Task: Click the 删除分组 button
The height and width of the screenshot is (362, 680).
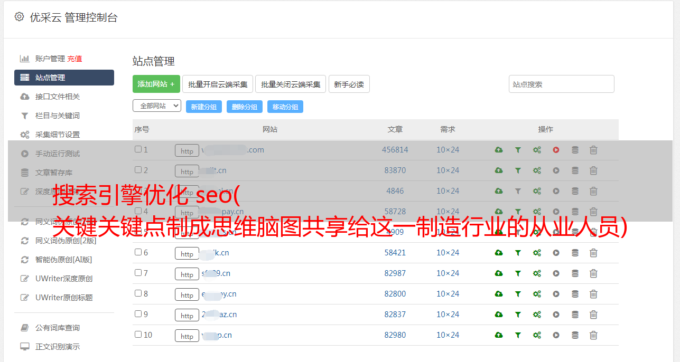Action: 245,107
